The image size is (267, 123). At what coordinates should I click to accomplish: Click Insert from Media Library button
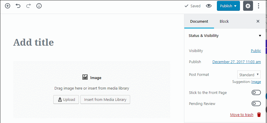pyautogui.click(x=105, y=99)
